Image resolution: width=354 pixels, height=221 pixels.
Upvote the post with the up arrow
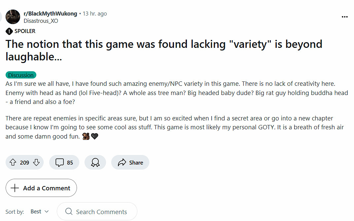[13, 162]
